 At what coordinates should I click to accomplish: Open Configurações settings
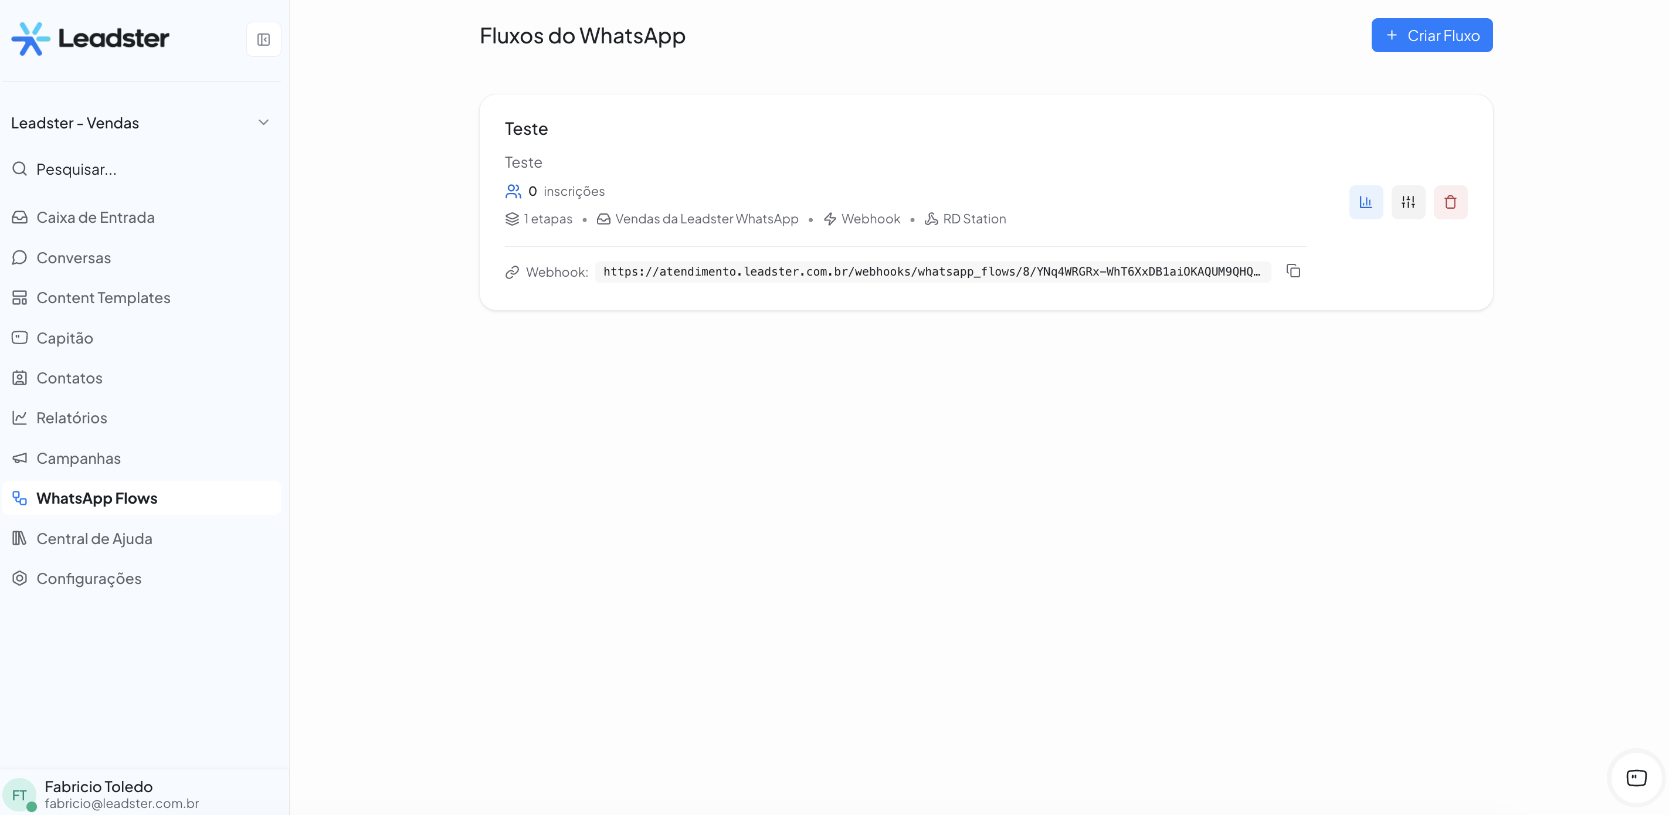89,579
